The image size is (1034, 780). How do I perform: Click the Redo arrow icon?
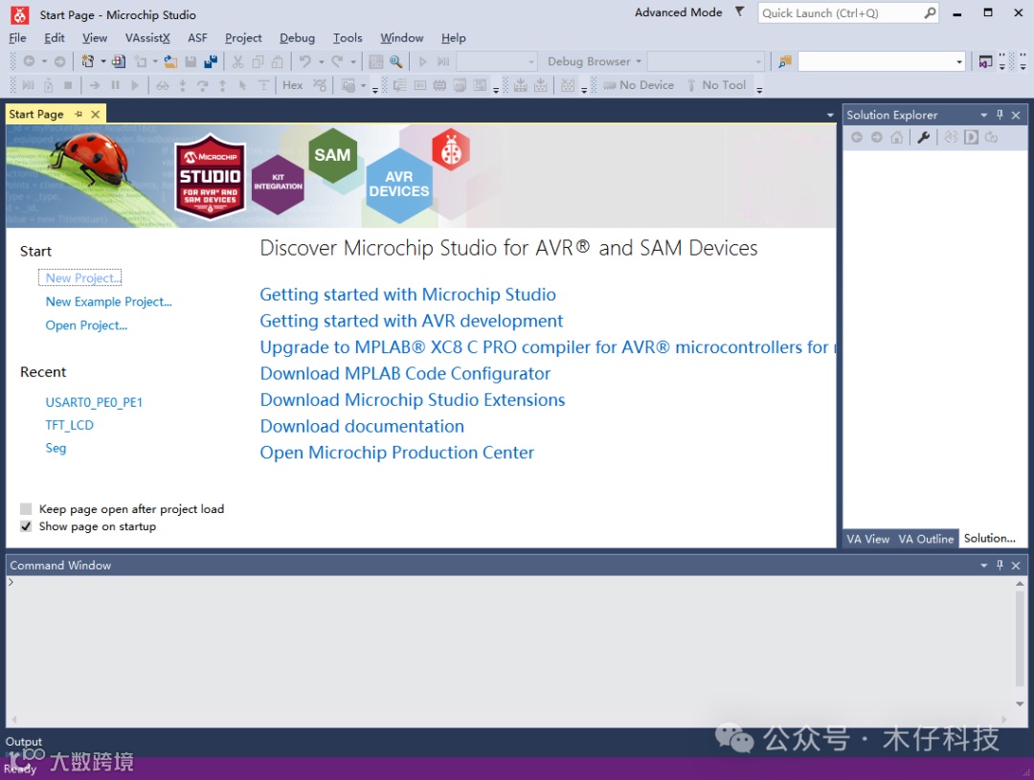(x=337, y=61)
